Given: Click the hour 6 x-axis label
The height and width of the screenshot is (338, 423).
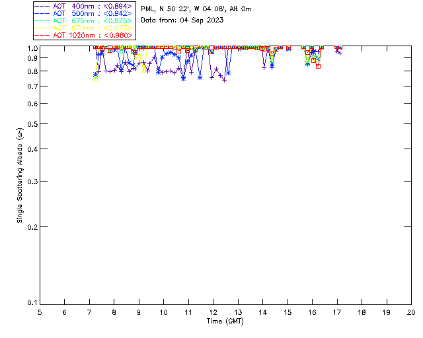Looking at the screenshot, I should (65, 313).
